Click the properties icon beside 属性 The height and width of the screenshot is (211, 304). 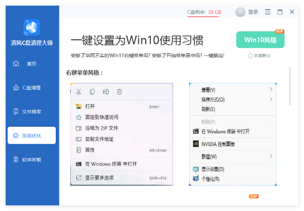(79, 150)
